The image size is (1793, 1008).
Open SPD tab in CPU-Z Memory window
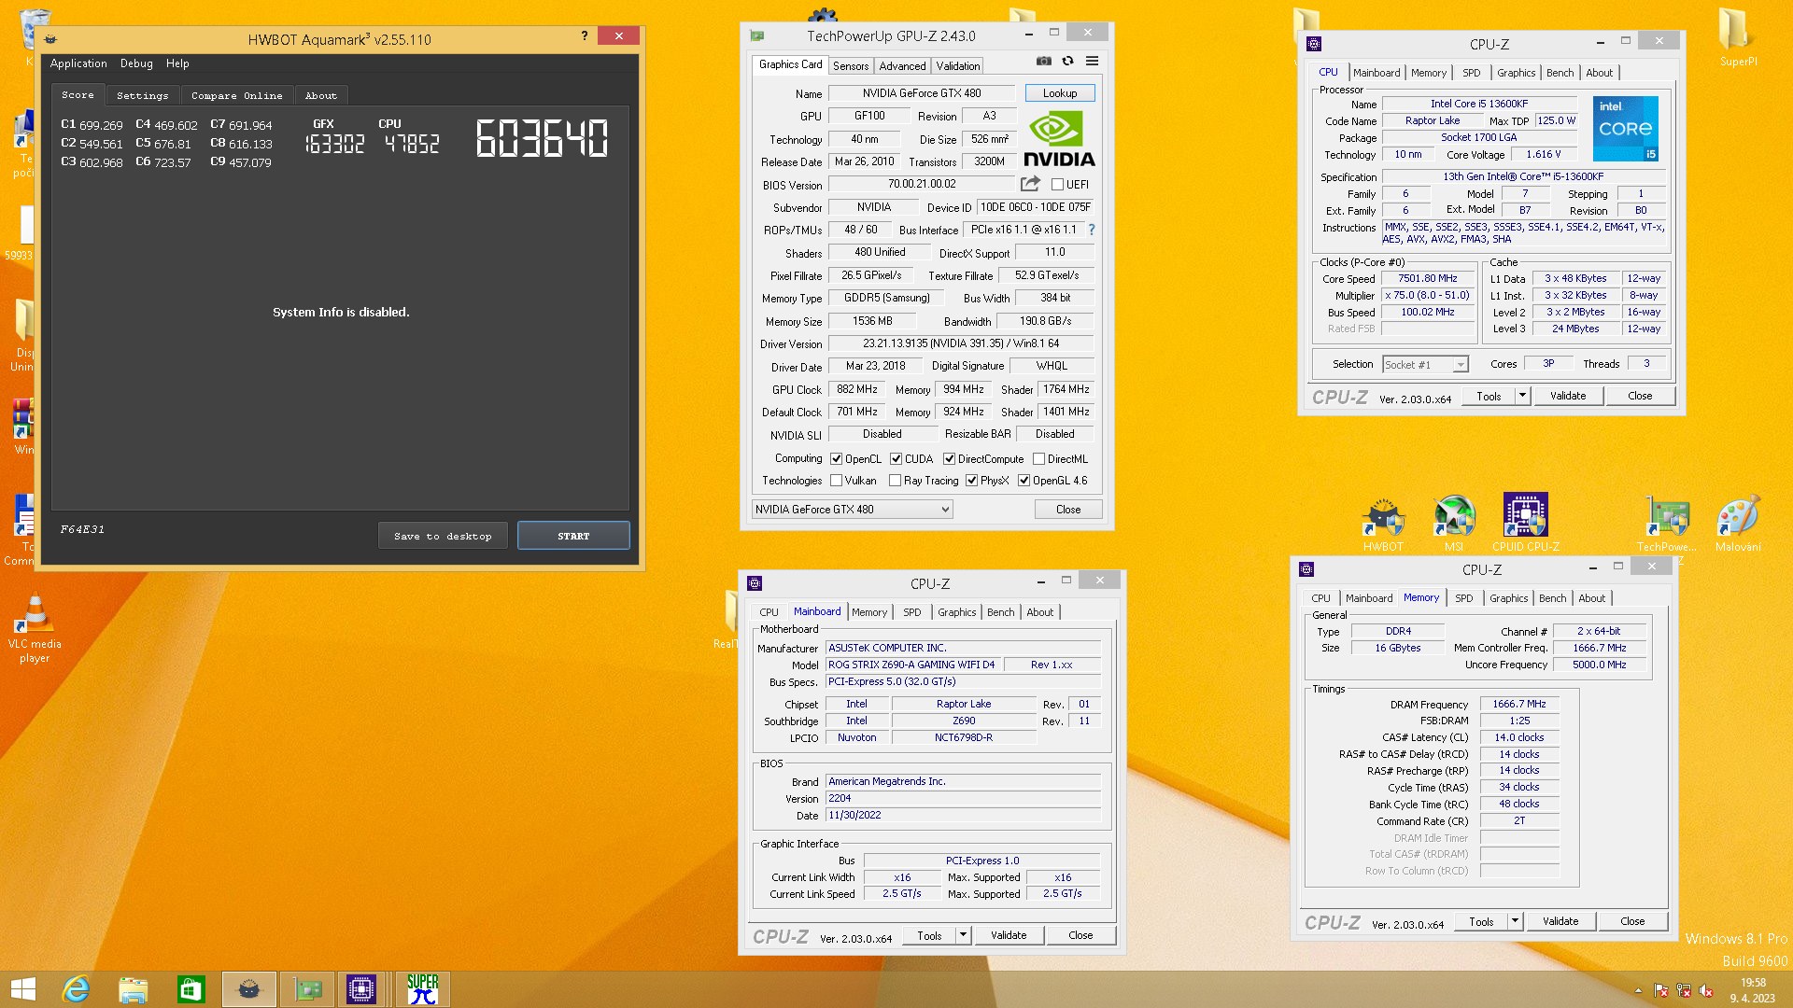click(x=1463, y=598)
